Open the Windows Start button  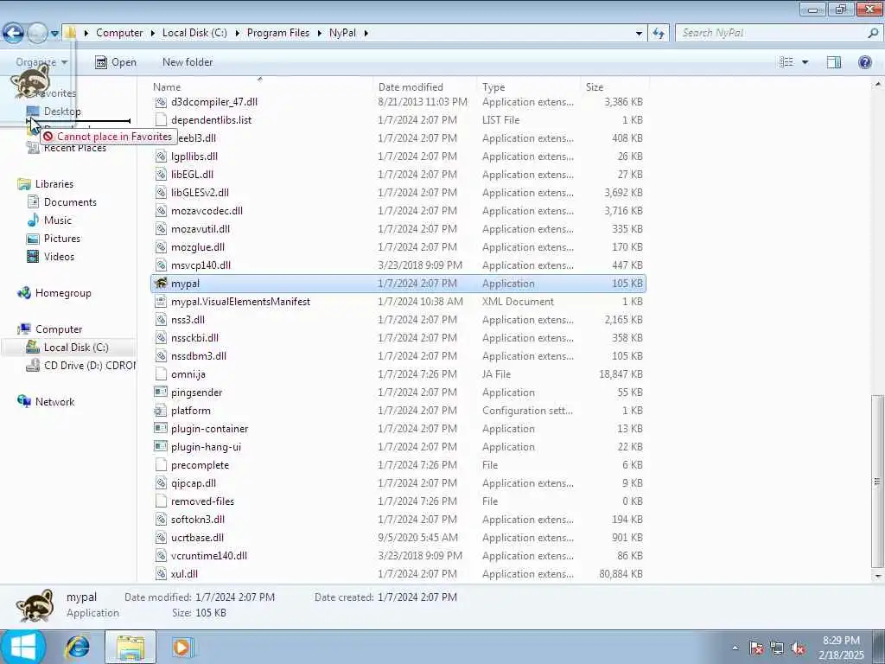point(22,647)
